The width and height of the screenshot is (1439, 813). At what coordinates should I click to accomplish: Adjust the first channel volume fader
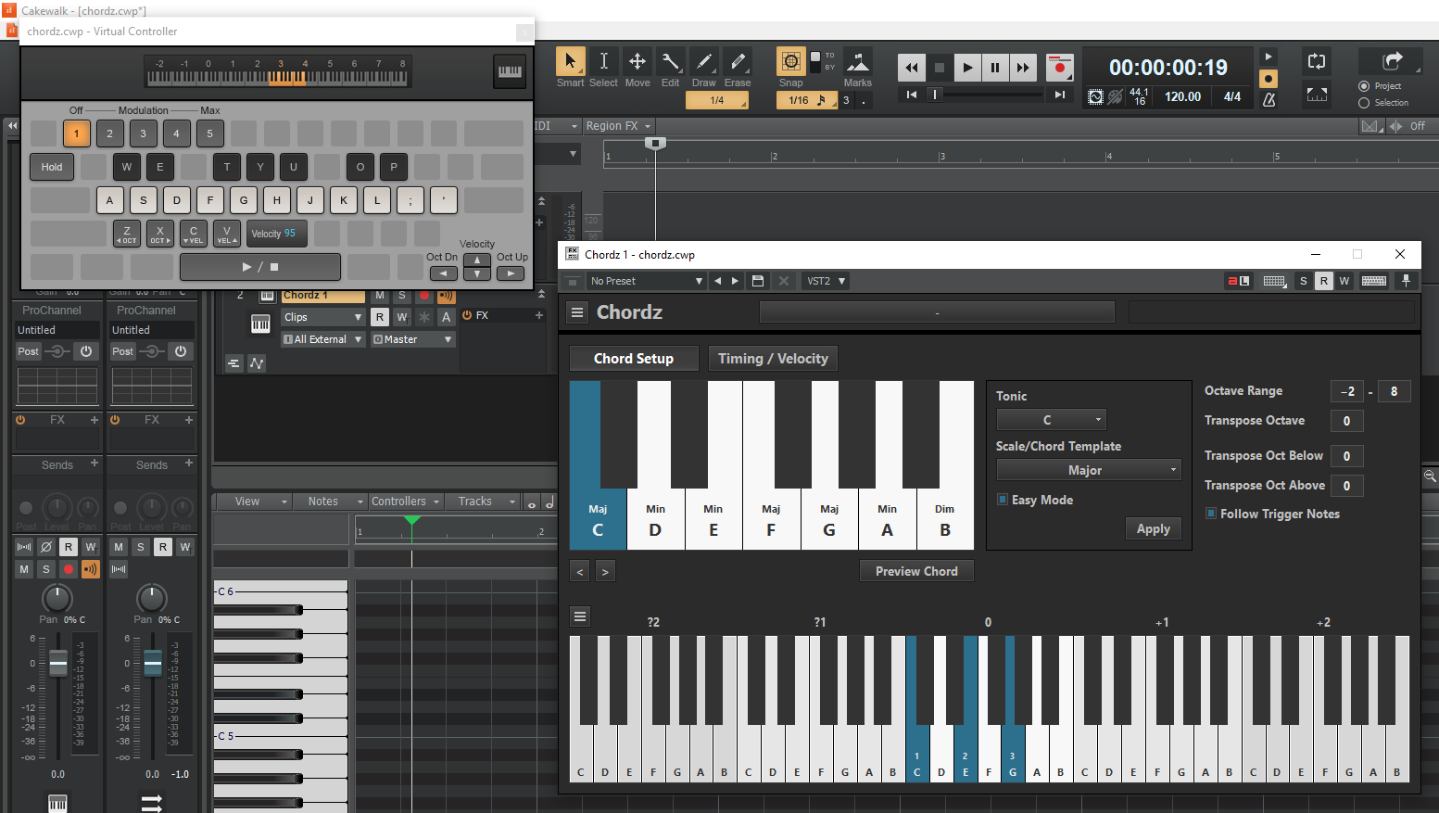click(x=57, y=664)
